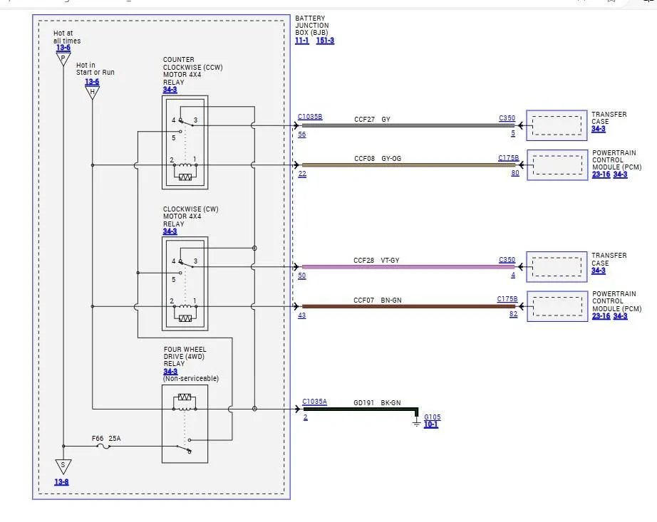Open the 151-3 link under Battery Junction Box
This screenshot has height=522, width=657.
pyautogui.click(x=325, y=41)
